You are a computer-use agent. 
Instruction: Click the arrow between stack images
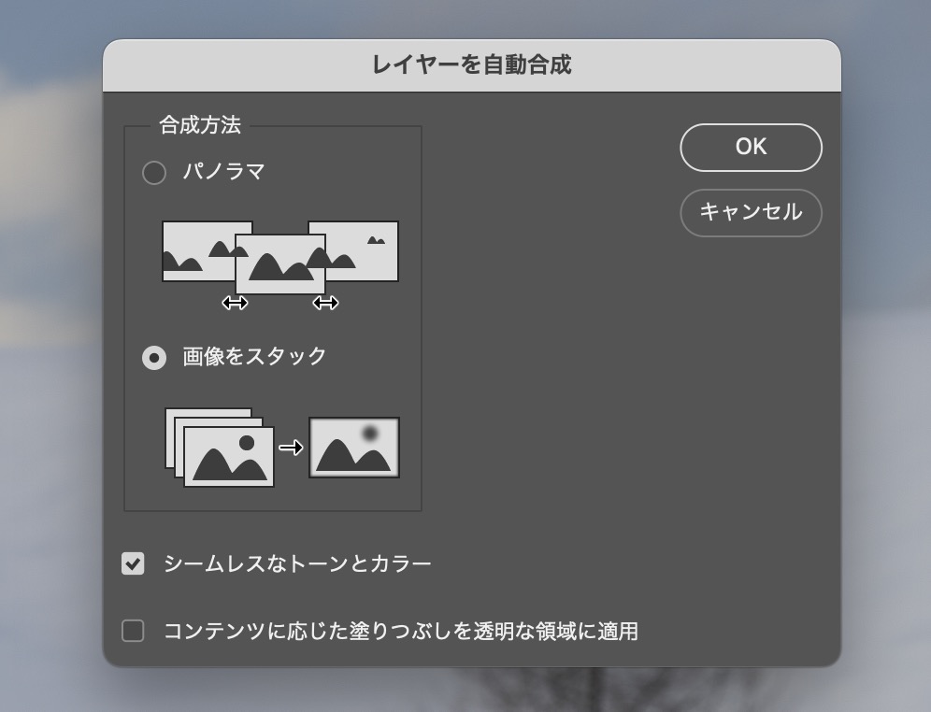point(292,448)
